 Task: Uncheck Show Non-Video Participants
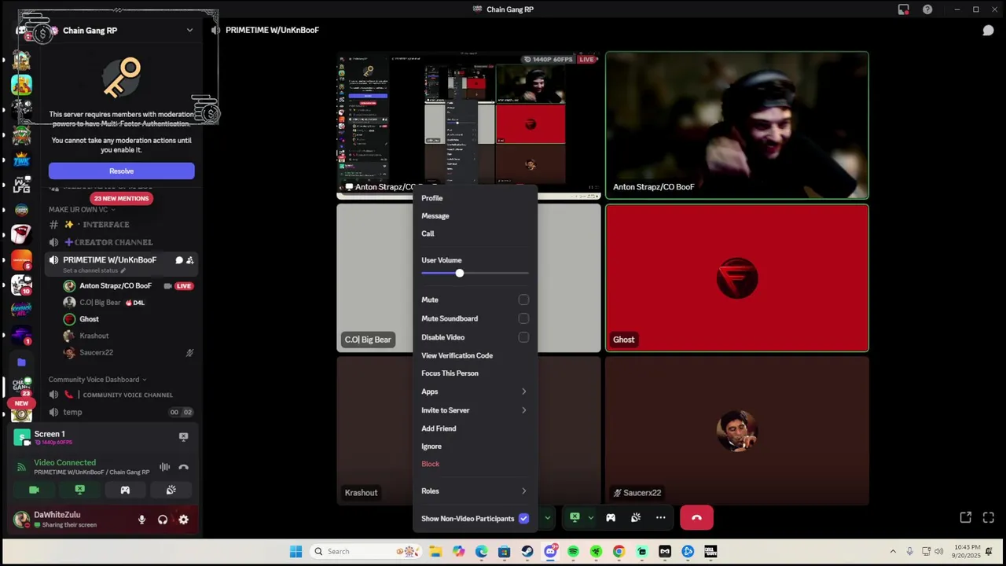[523, 519]
